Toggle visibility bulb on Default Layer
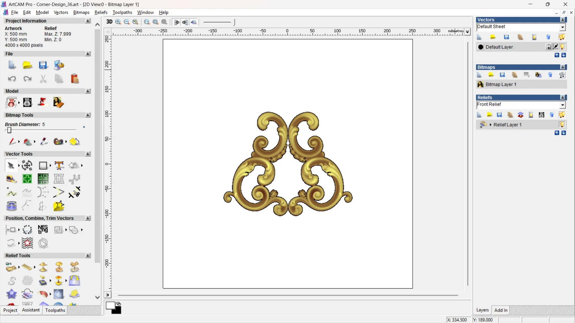 pos(563,47)
